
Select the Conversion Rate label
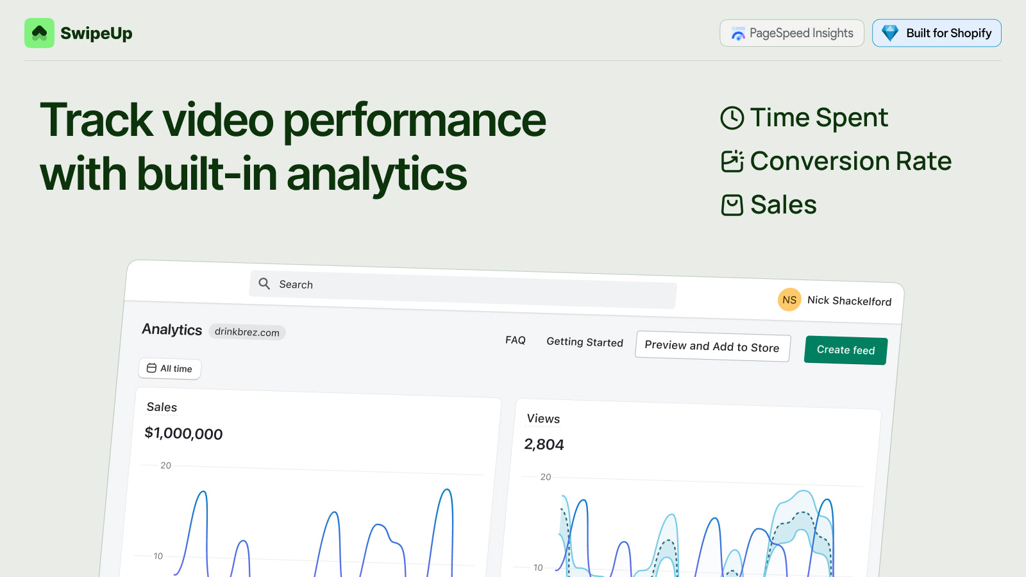pyautogui.click(x=851, y=162)
